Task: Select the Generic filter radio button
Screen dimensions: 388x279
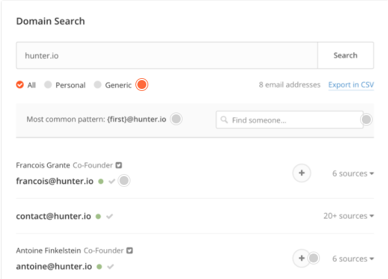Action: 97,85
